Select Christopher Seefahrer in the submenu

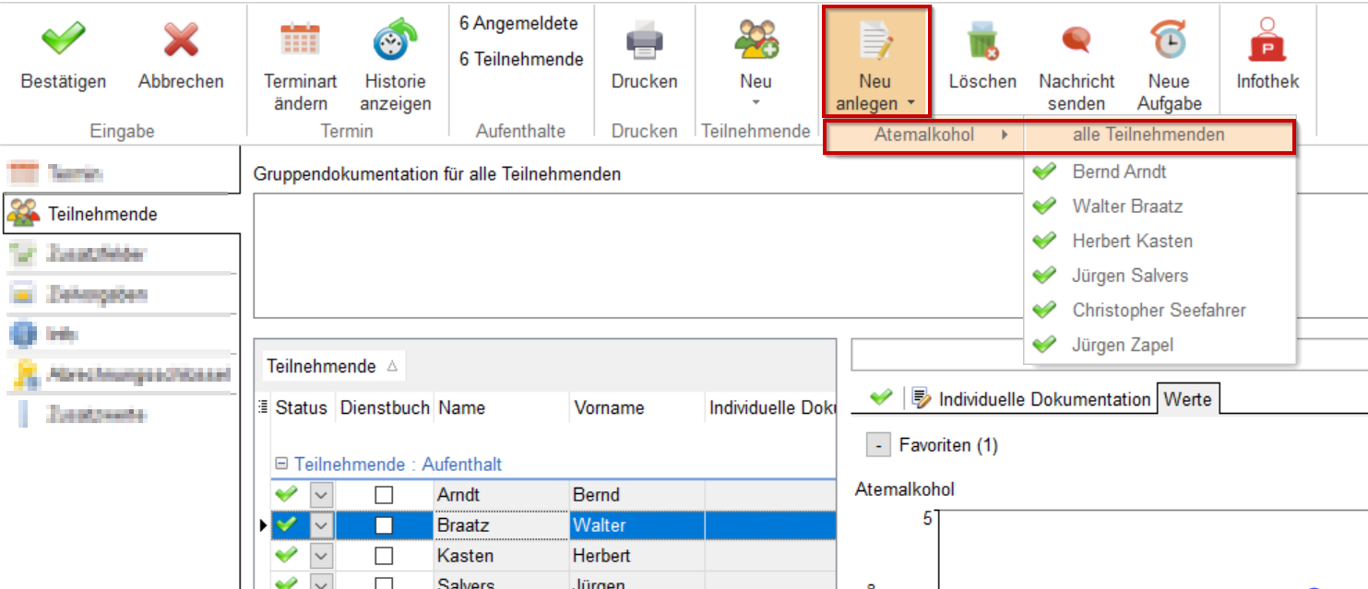(x=1158, y=311)
